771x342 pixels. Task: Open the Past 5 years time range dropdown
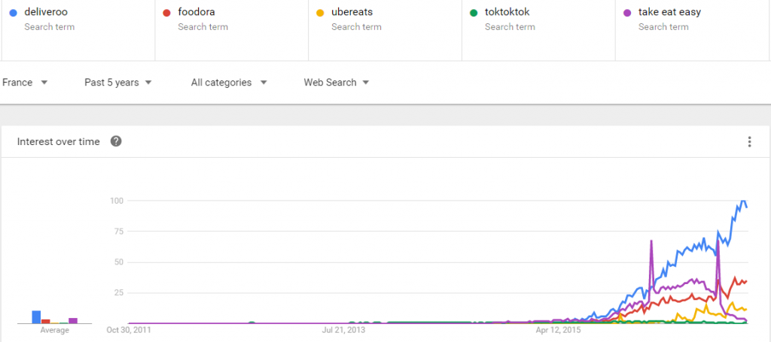click(118, 83)
